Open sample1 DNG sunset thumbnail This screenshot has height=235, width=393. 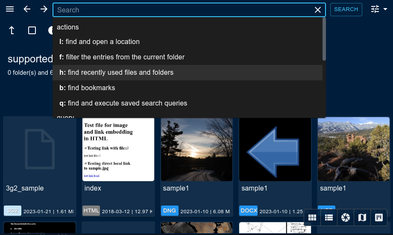pos(197,149)
